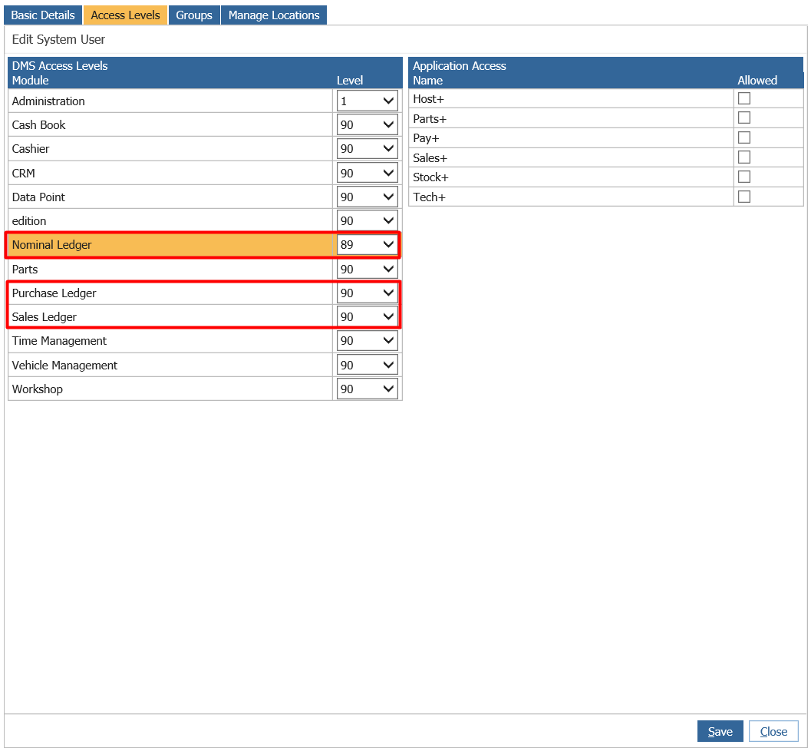Open the Sales Ledger level dropdown
Viewport: 811px width, 748px height.
point(368,317)
